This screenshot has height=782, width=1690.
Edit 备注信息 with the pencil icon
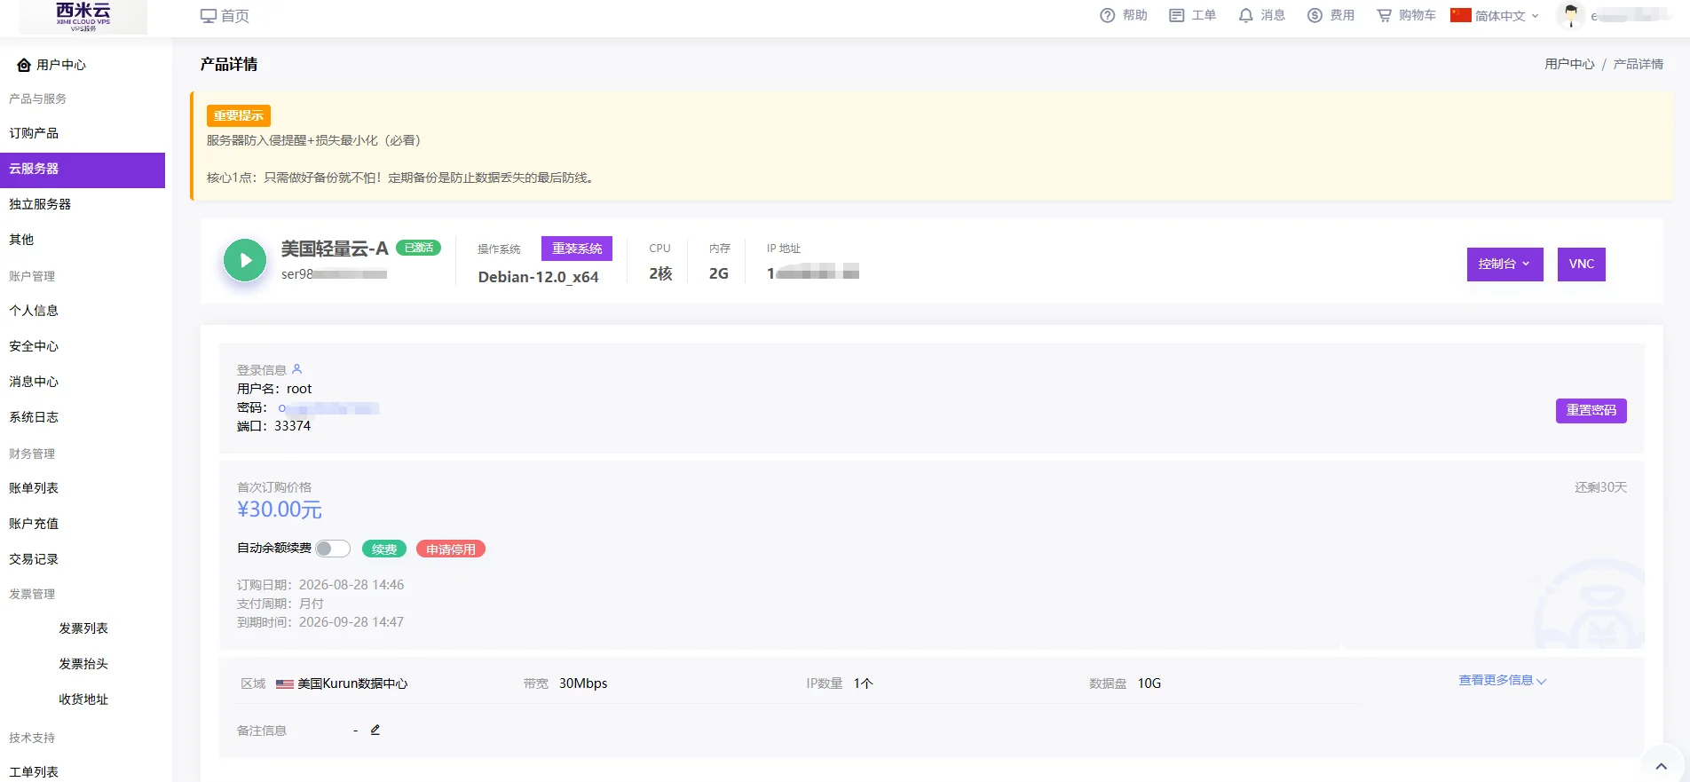click(x=375, y=730)
